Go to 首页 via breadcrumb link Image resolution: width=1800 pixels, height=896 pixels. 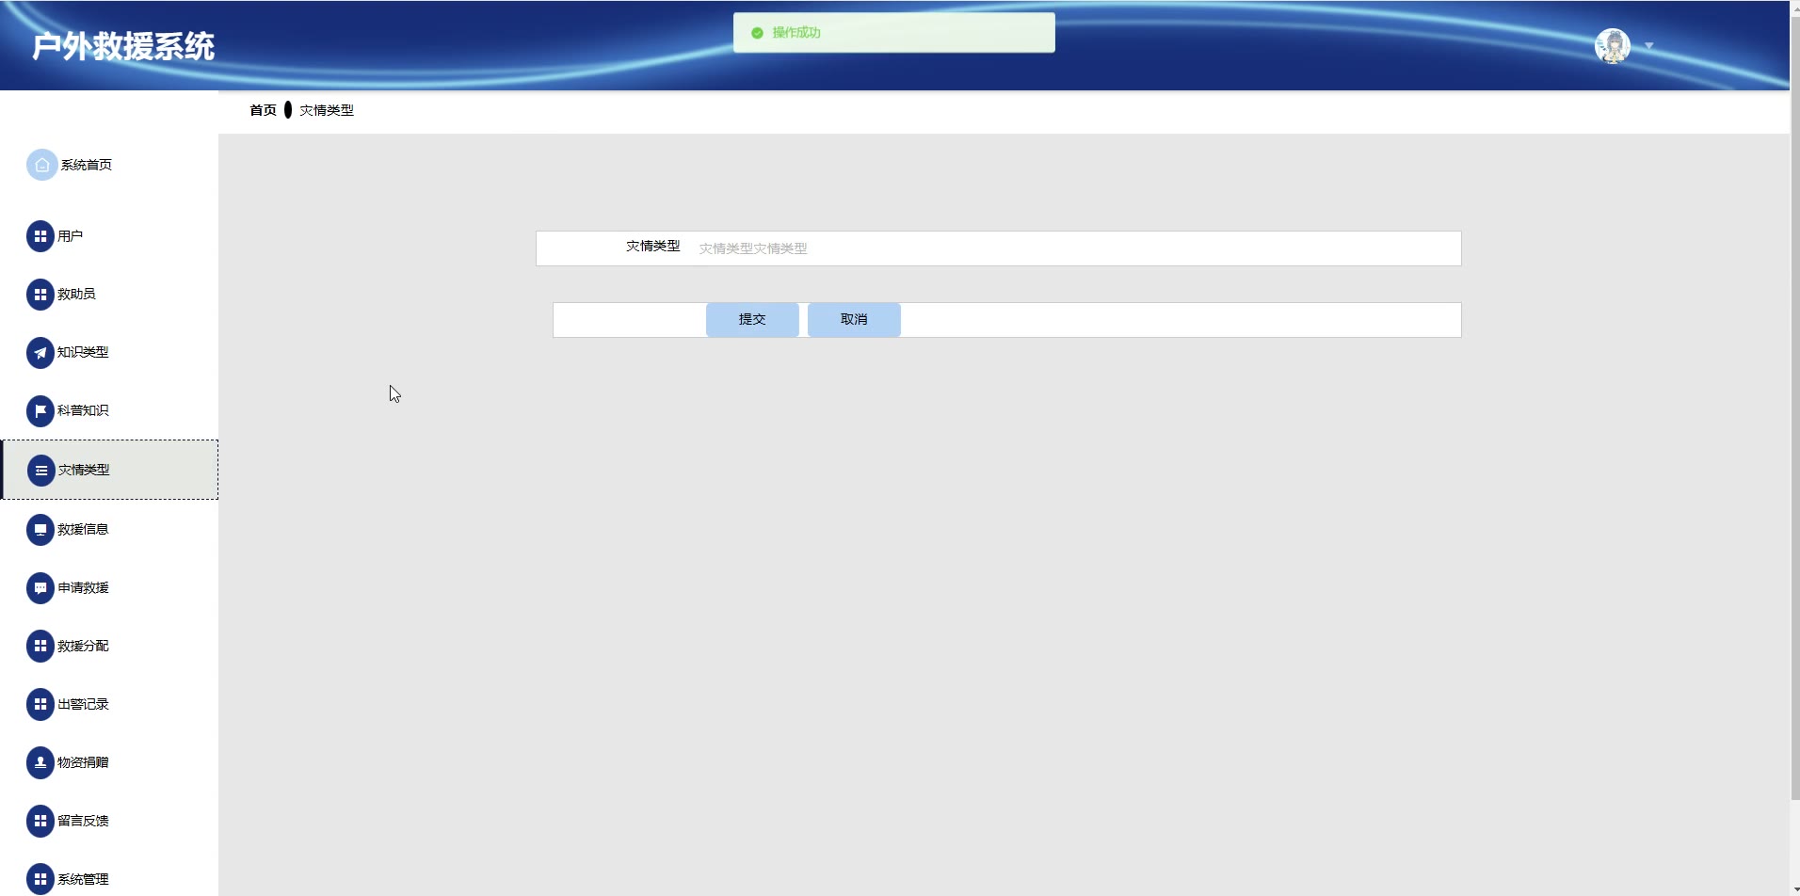point(263,111)
